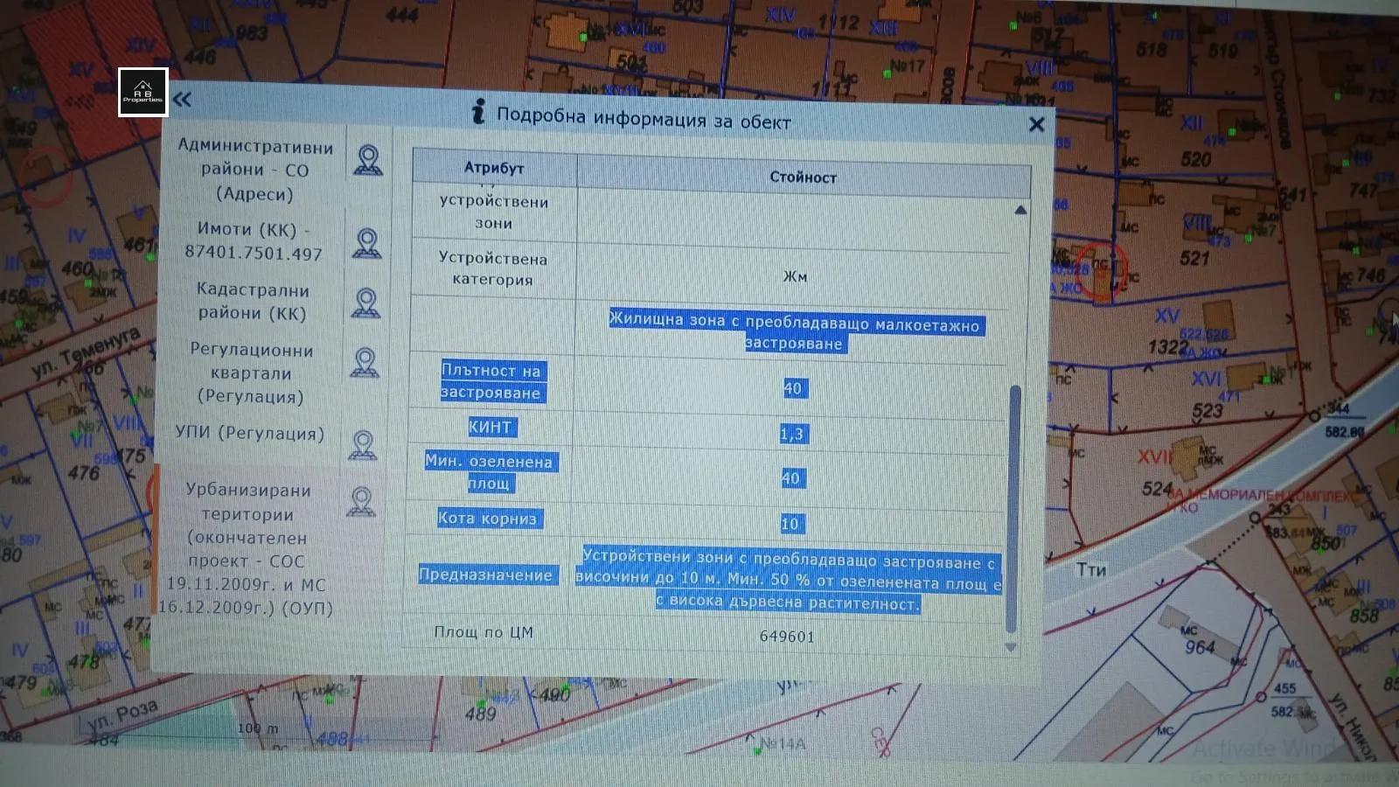Locate Регулационни квартали (Регулация) on map
Image resolution: width=1399 pixels, height=787 pixels.
click(x=365, y=362)
